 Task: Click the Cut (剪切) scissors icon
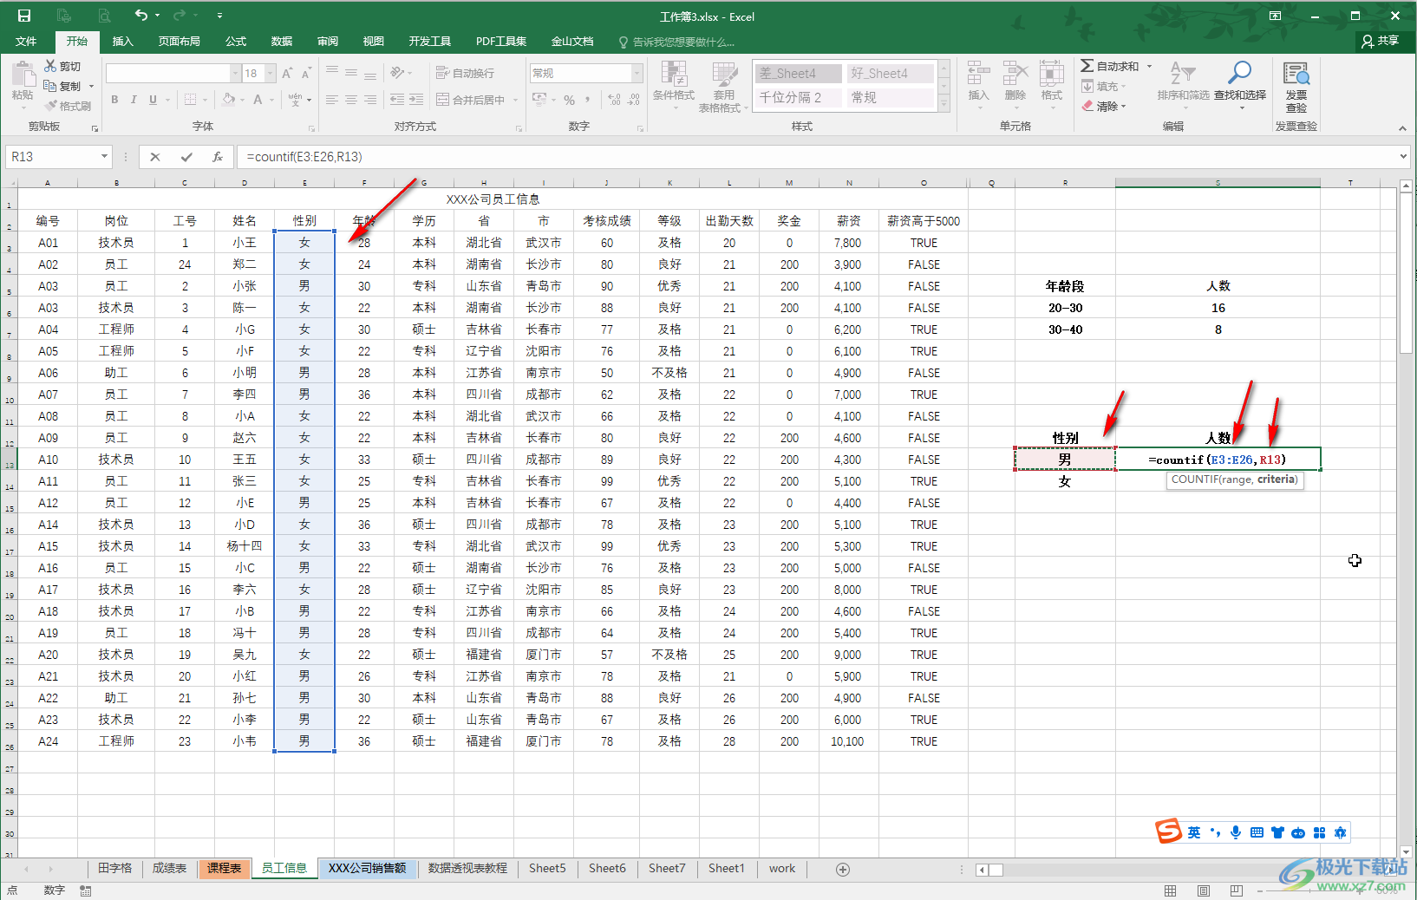click(x=51, y=66)
